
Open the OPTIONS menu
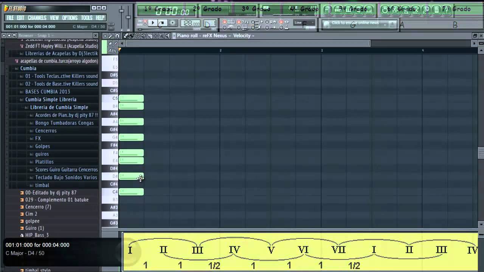coord(70,18)
